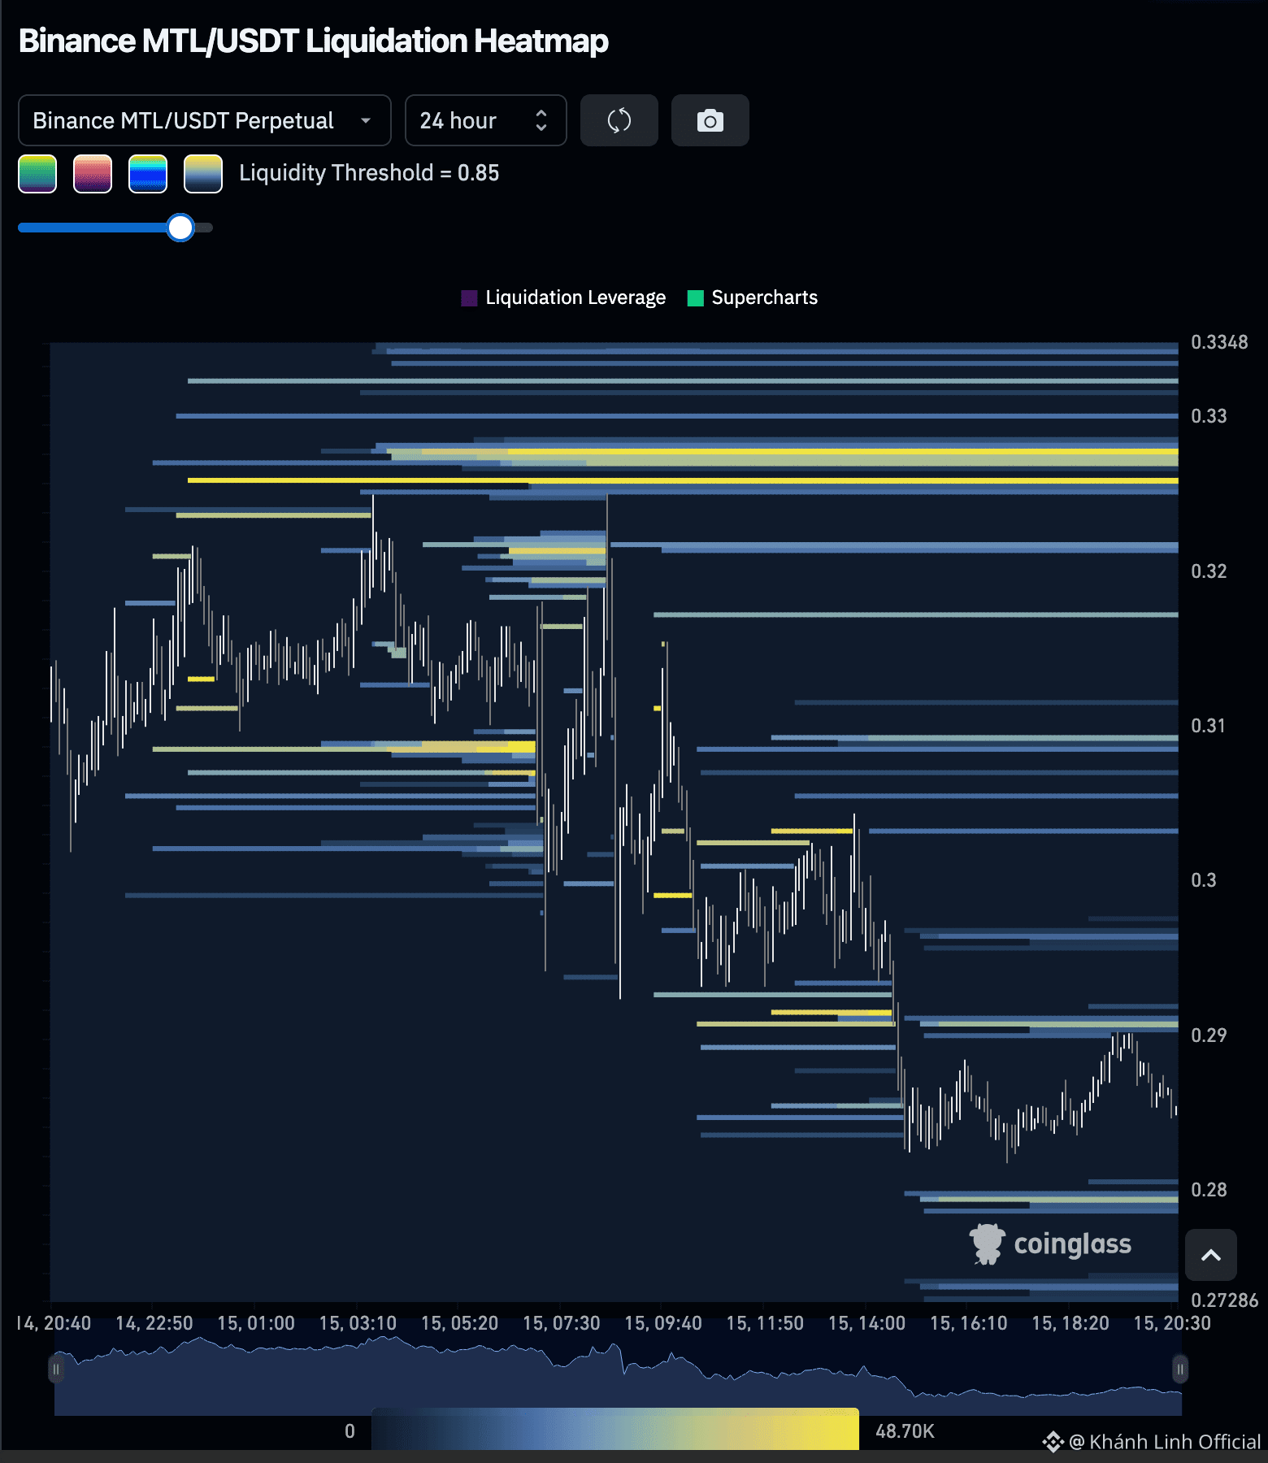Click the Binance MTL/USDT Liquidation Heatmap title
The height and width of the screenshot is (1463, 1268).
click(x=314, y=41)
